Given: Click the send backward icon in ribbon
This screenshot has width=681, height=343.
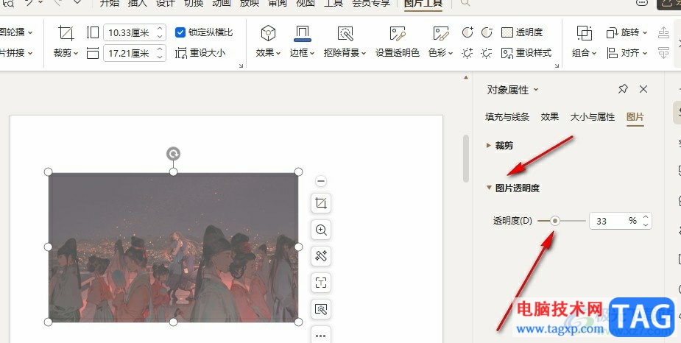Looking at the screenshot, I should click(663, 53).
